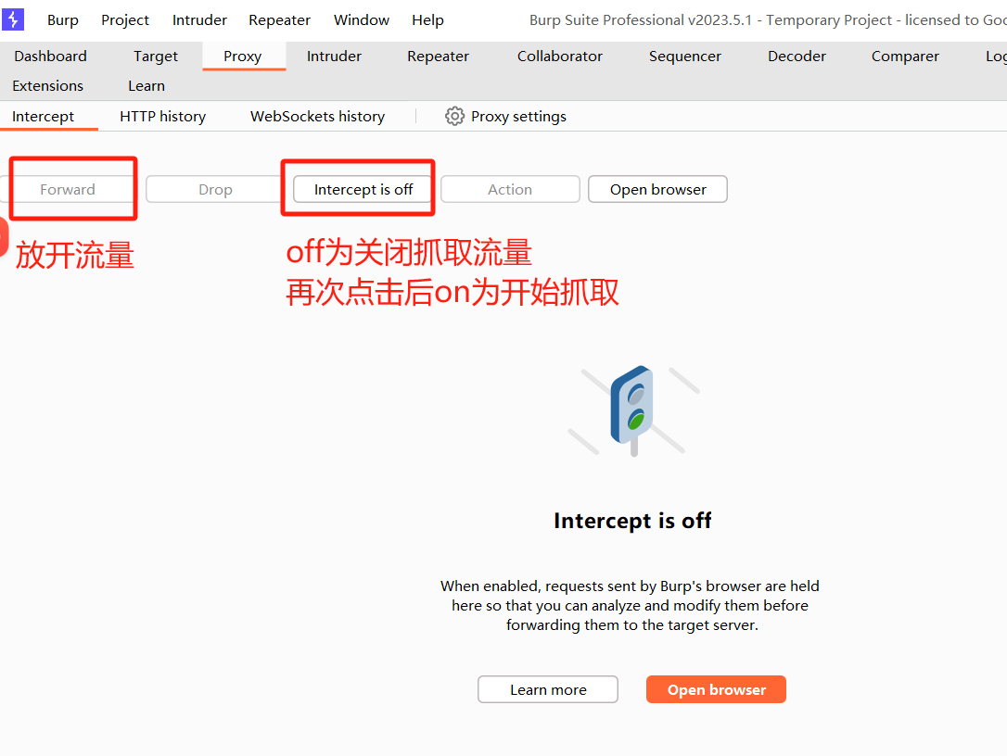Viewport: 1007px width, 756px height.
Task: Click the Burp Suite Professional title text
Action: pyautogui.click(x=768, y=19)
